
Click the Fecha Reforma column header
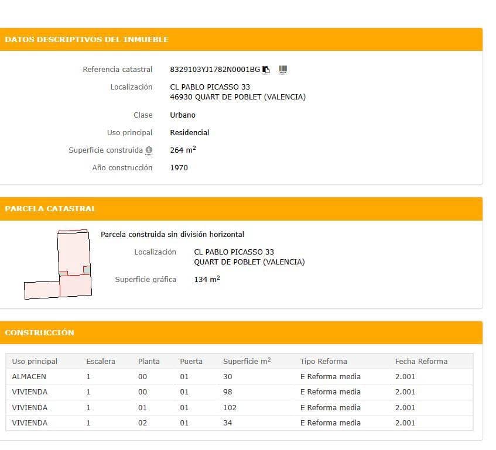[x=421, y=361]
